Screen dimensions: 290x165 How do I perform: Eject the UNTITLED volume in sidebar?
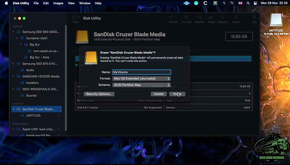pyautogui.click(x=59, y=115)
